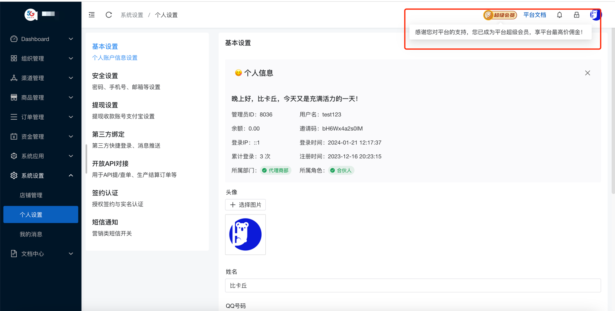
Task: Open 店铺管理 submenu item
Action: [x=31, y=195]
